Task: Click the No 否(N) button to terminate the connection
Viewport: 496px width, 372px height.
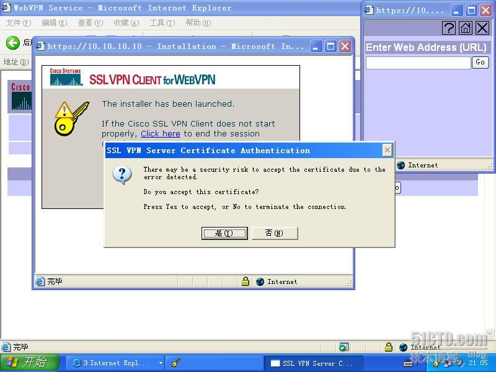Action: [x=274, y=233]
